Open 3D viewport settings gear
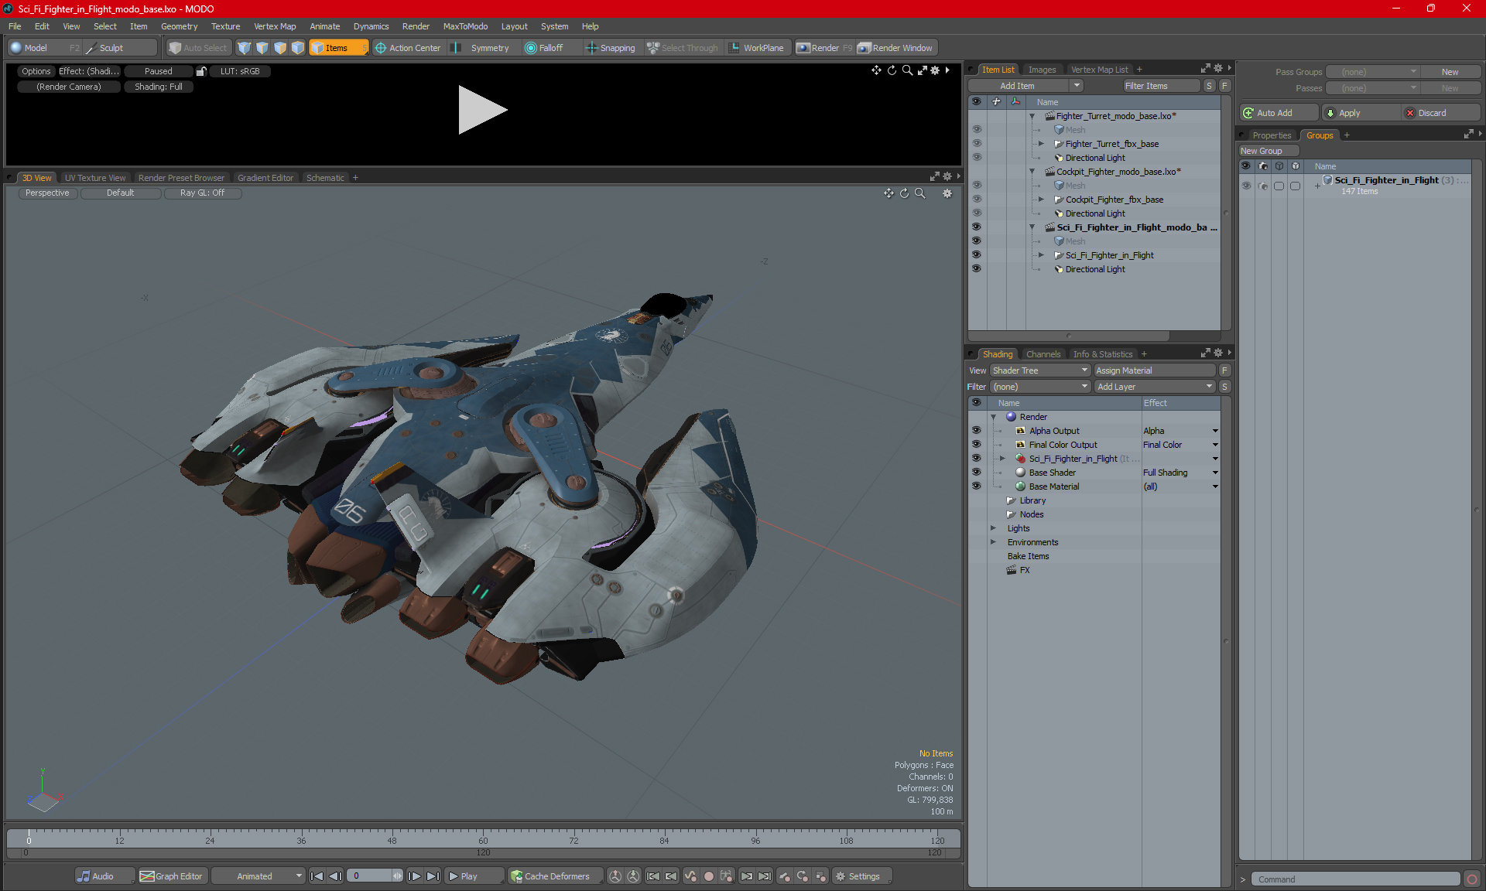The width and height of the screenshot is (1486, 891). click(x=947, y=193)
